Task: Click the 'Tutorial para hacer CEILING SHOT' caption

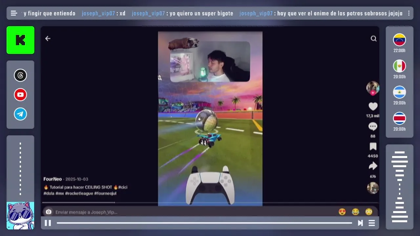Action: pyautogui.click(x=81, y=187)
